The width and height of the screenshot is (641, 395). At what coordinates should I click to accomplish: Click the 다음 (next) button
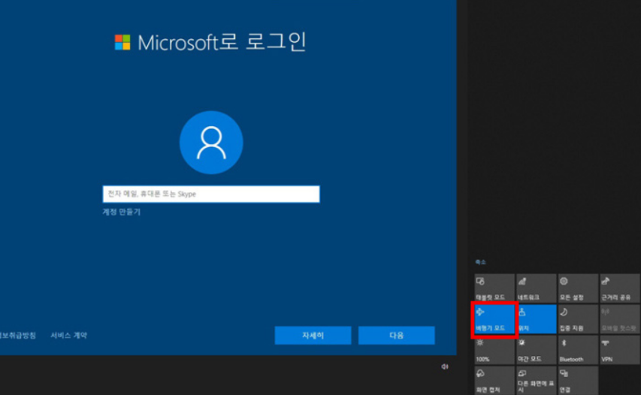tap(397, 336)
